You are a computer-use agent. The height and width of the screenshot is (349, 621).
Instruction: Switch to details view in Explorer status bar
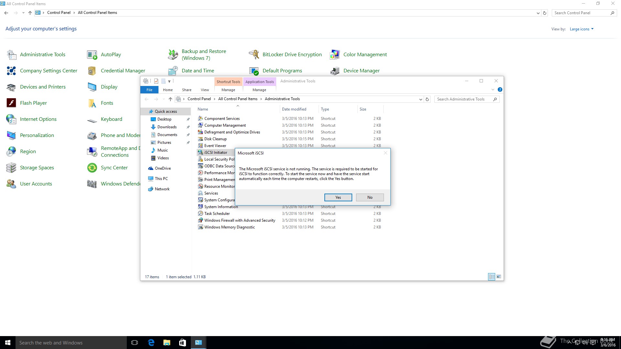pos(492,277)
